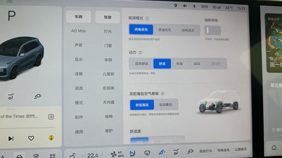This screenshot has width=282, height=158.
Task: Tap the info icon beside 动力
Action: (140, 53)
